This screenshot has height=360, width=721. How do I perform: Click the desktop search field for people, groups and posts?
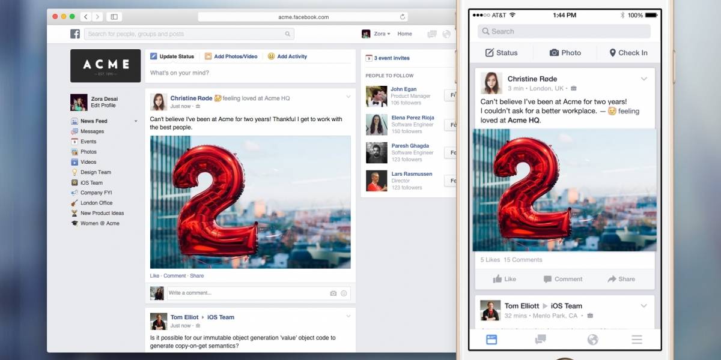tap(189, 34)
